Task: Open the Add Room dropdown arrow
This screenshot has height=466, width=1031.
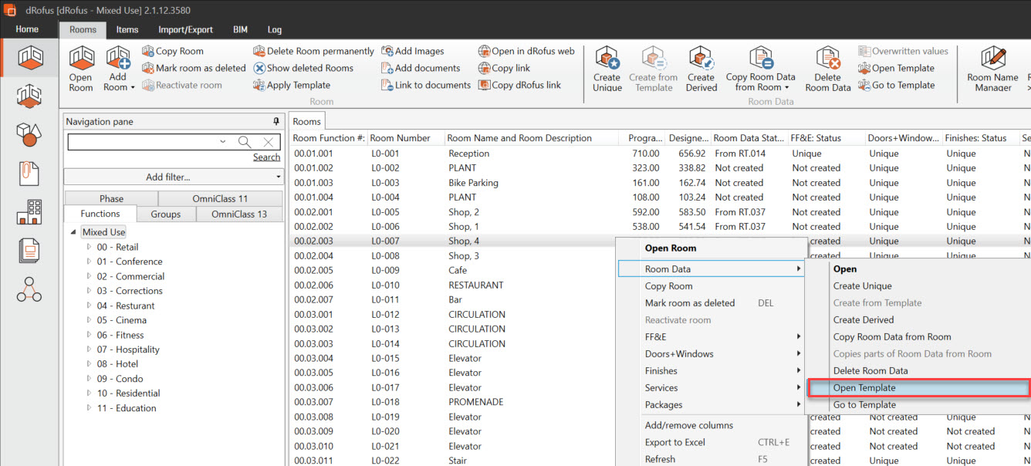Action: 132,87
